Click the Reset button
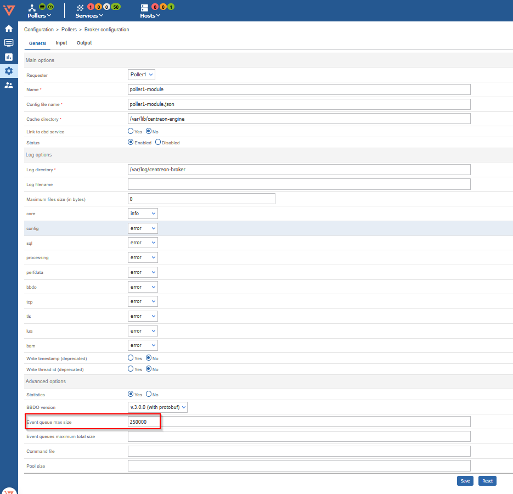Image resolution: width=513 pixels, height=494 pixels. click(487, 481)
